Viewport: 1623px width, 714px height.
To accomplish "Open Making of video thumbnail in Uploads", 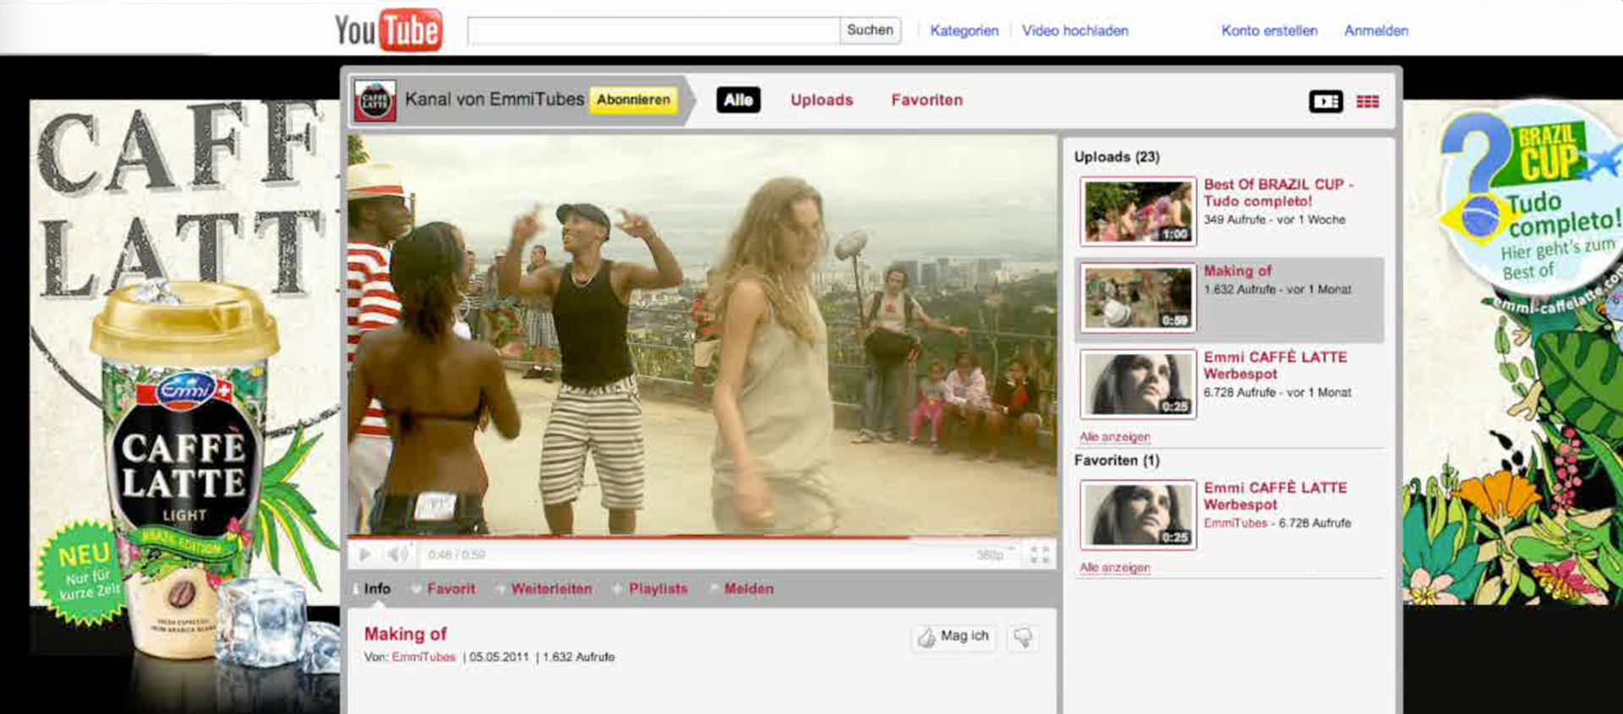I will (x=1138, y=297).
